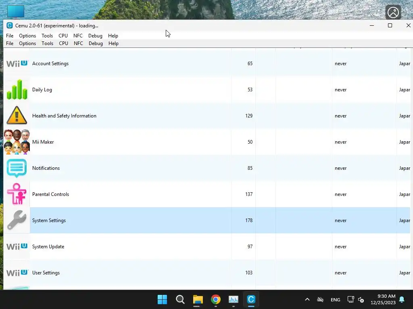The image size is (413, 309).
Task: Open the Options menu in the upper menu bar
Action: point(27,36)
